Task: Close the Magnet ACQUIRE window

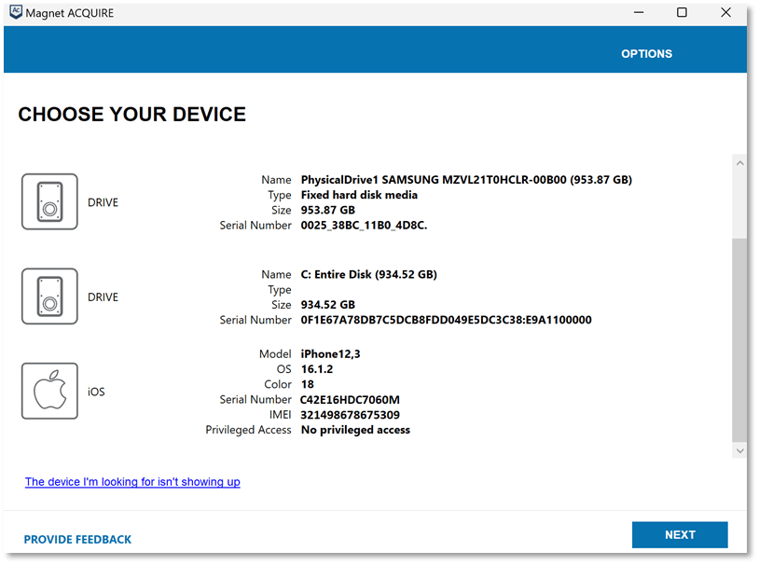Action: 725,12
